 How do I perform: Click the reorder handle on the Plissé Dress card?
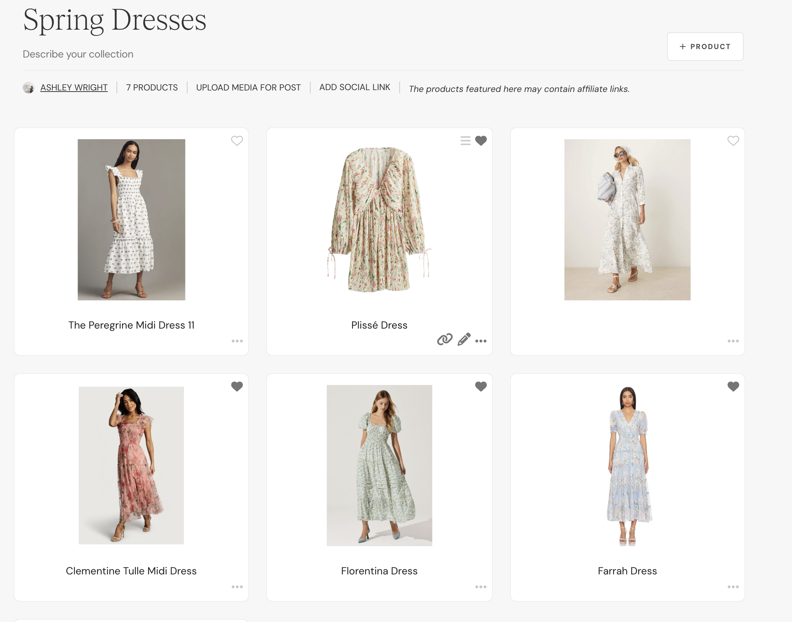465,140
